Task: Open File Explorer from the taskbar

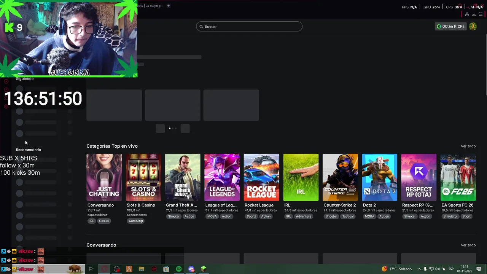Action: click(142, 269)
